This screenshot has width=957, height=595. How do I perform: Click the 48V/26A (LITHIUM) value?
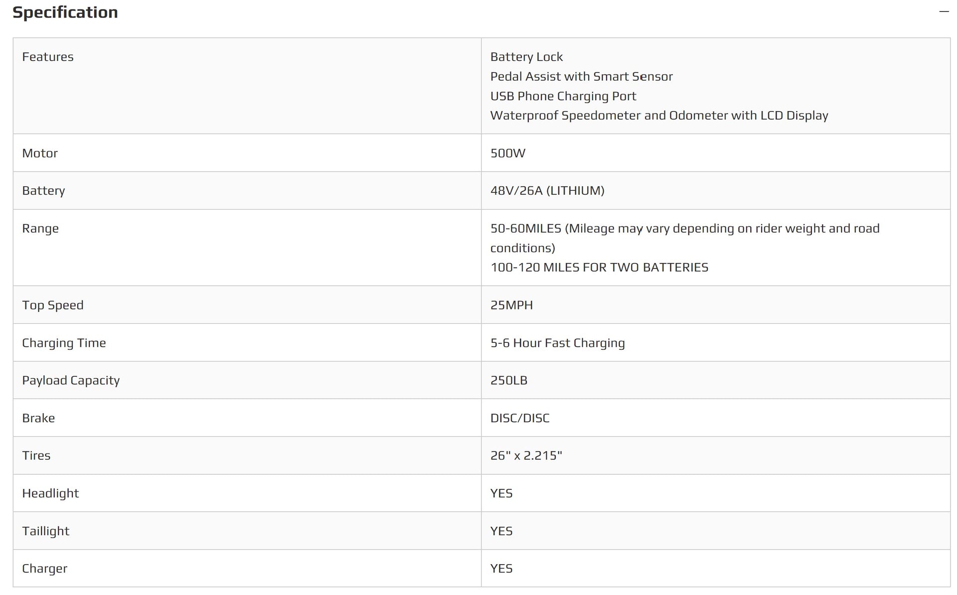tap(547, 190)
